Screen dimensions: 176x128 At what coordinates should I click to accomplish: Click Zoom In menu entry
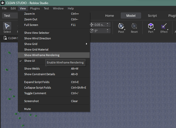pyautogui.click(x=30, y=14)
